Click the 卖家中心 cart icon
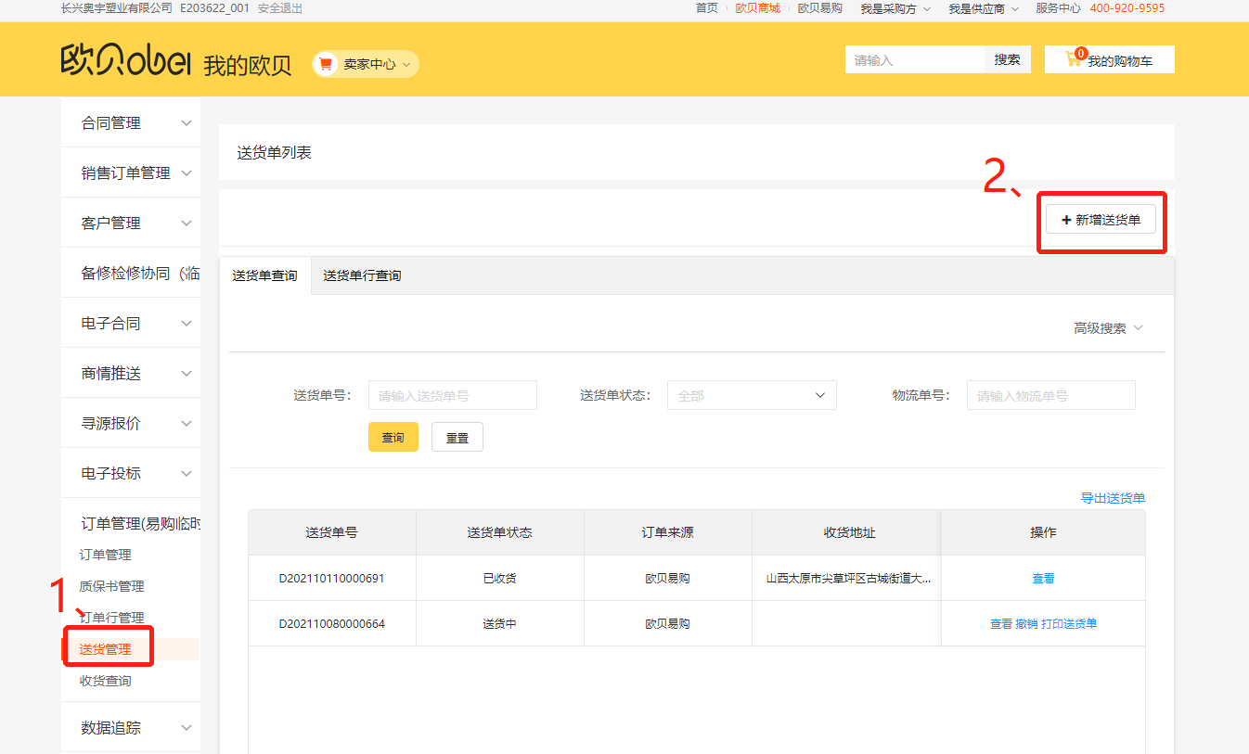The height and width of the screenshot is (754, 1249). pyautogui.click(x=326, y=64)
